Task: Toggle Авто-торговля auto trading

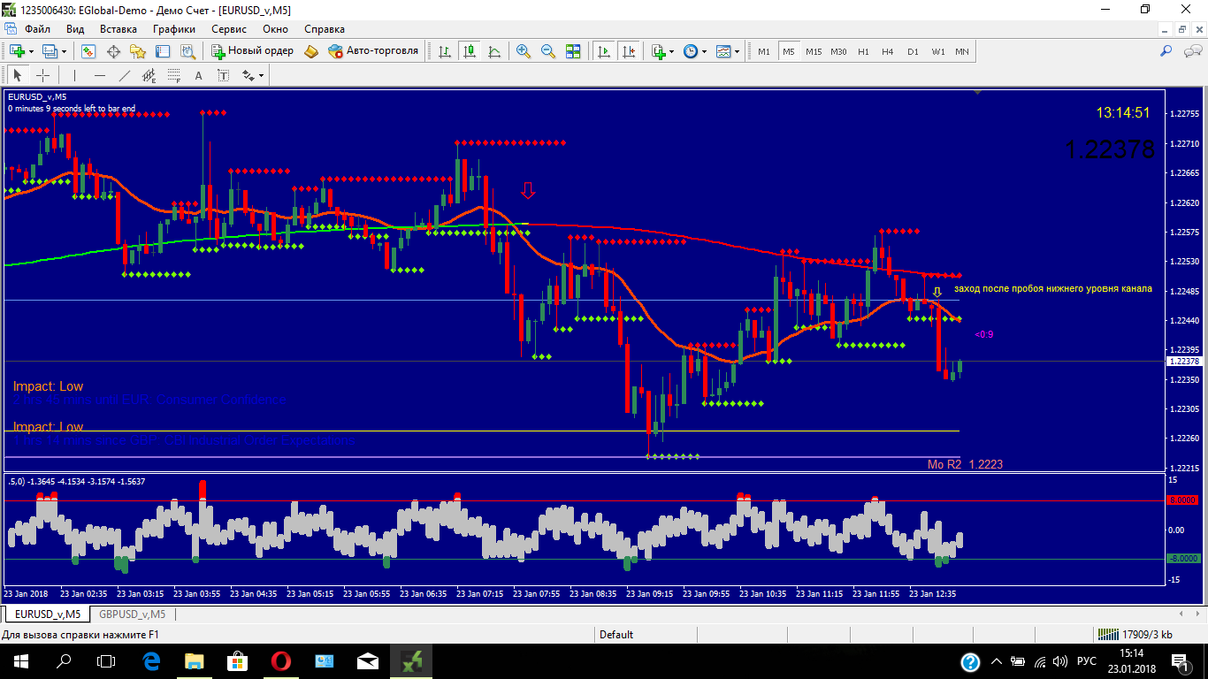Action: click(x=373, y=51)
